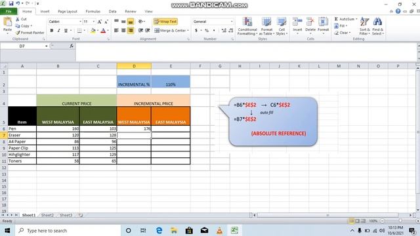
Task: Click in the formula bar
Action: coord(246,52)
